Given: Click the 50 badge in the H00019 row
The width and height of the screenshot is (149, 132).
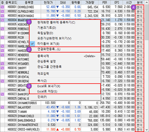Looking at the screenshot, I should [2, 81].
